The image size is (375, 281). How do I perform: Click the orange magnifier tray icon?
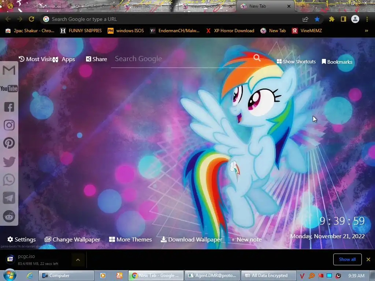pyautogui.click(x=311, y=276)
